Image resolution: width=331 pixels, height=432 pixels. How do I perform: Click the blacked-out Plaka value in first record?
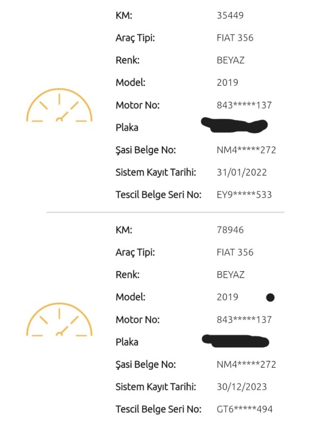234,125
